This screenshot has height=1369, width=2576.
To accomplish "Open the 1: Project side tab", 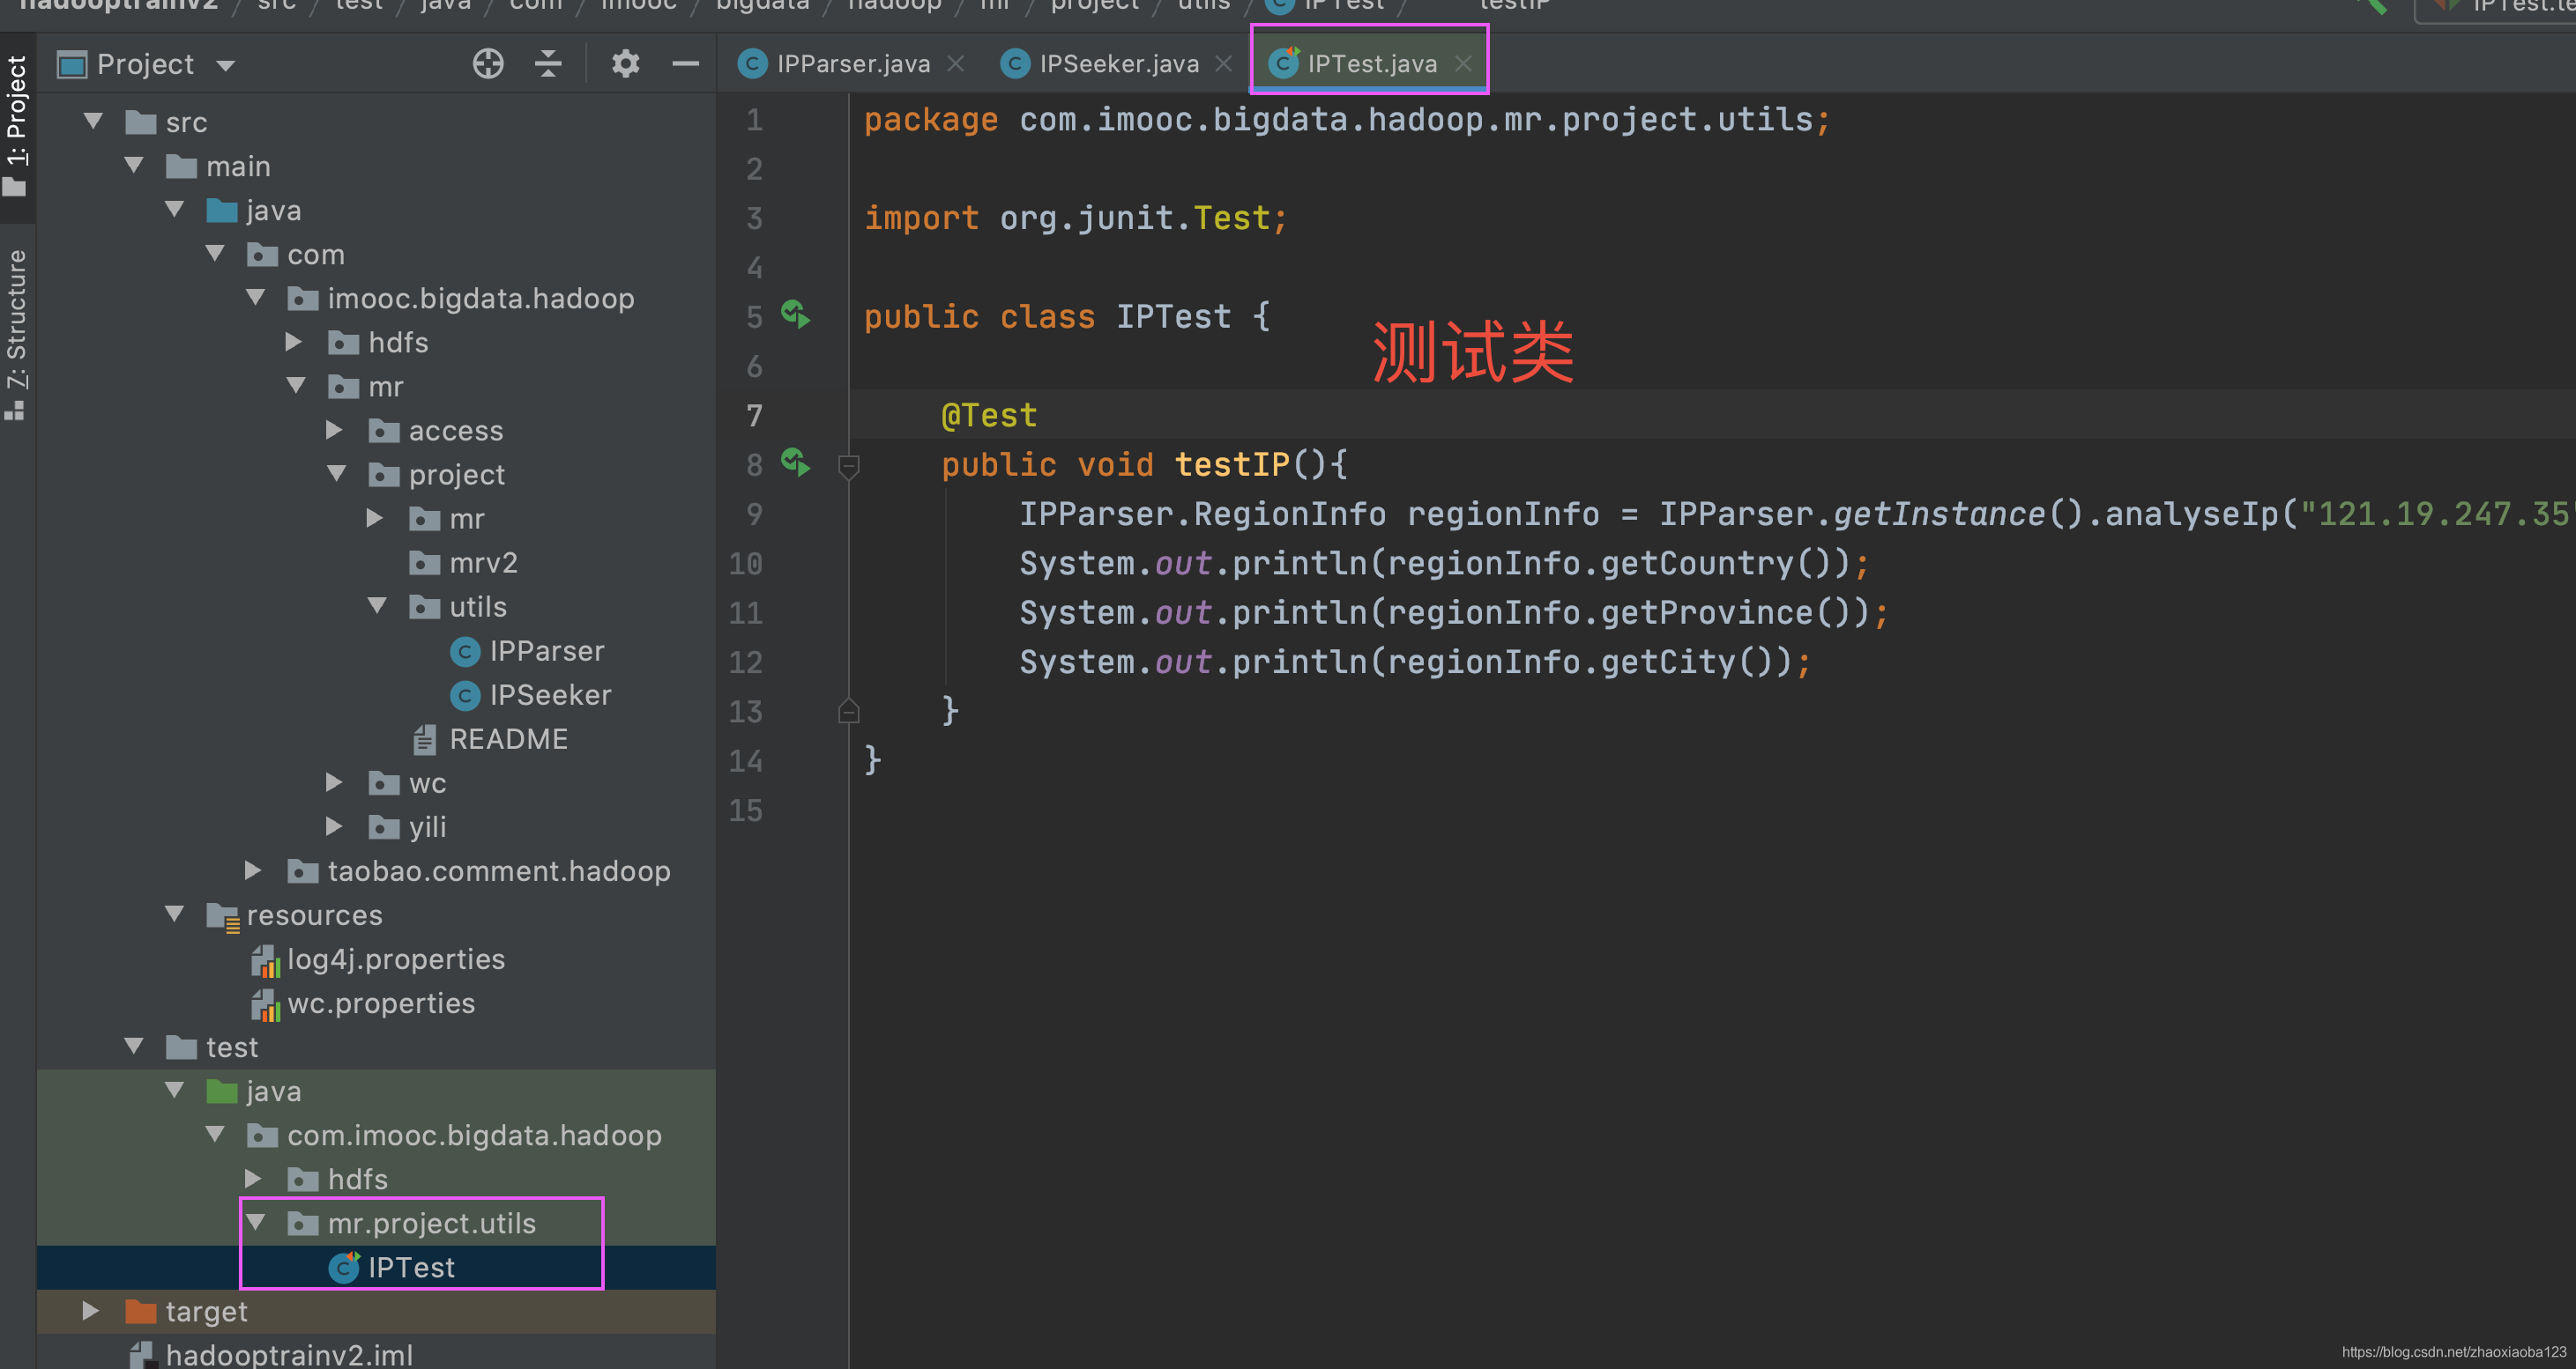I will [x=17, y=125].
